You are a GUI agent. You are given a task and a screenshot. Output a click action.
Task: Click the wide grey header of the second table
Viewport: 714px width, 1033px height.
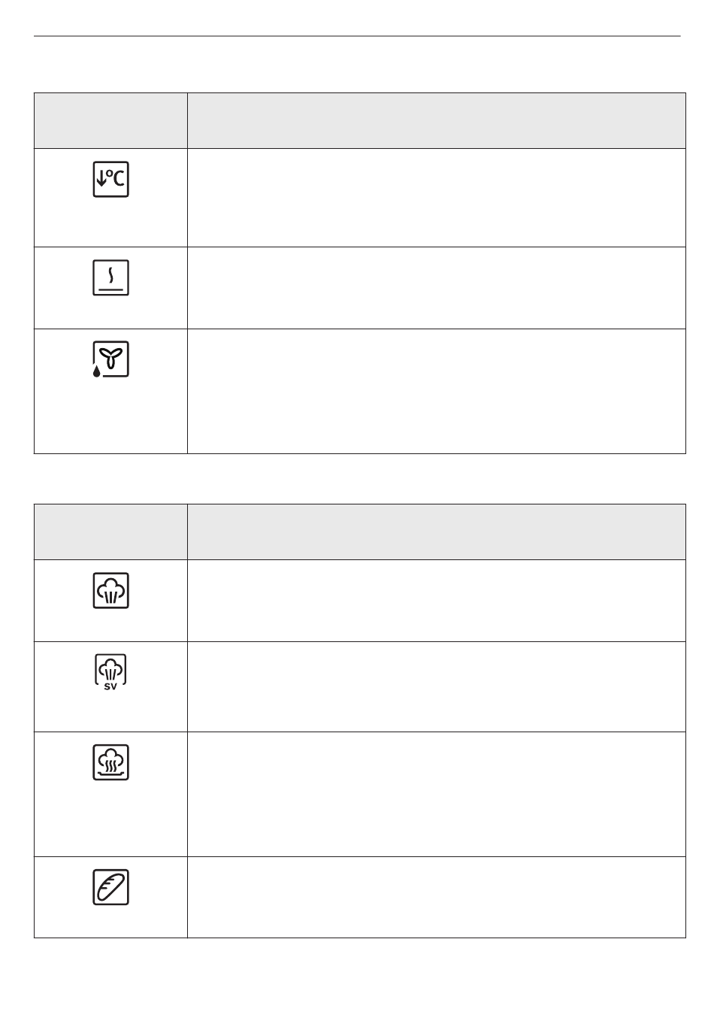pos(437,532)
